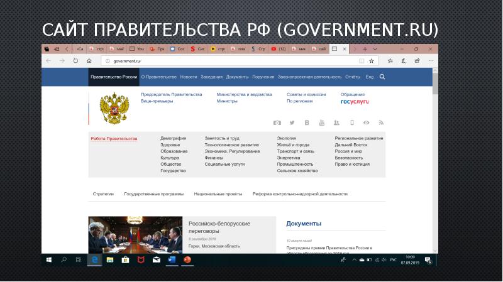
Task: Open 'Председатель Правительства' link
Action: pyautogui.click(x=171, y=95)
